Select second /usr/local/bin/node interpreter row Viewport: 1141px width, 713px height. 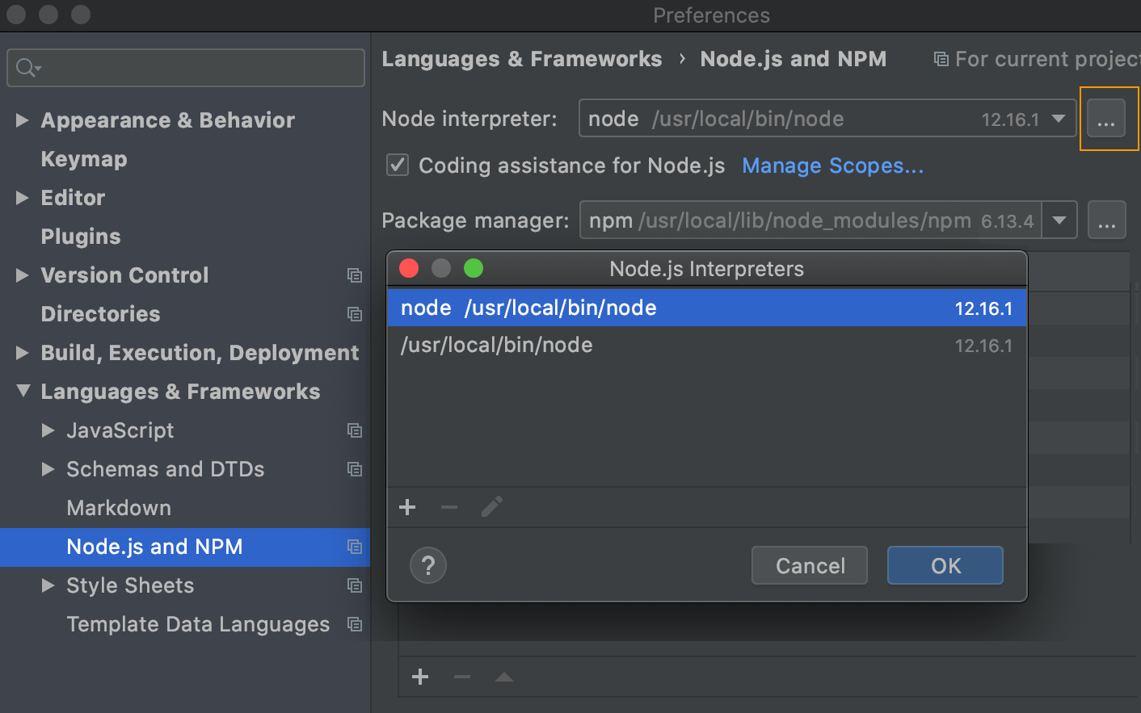[x=706, y=345]
